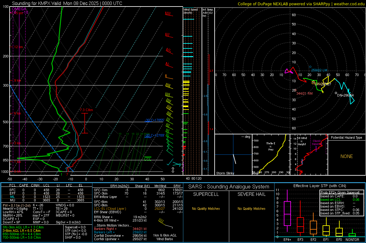366x243 pixels.
Task: Click the magenta OMEGA label
Action: (19, 9)
